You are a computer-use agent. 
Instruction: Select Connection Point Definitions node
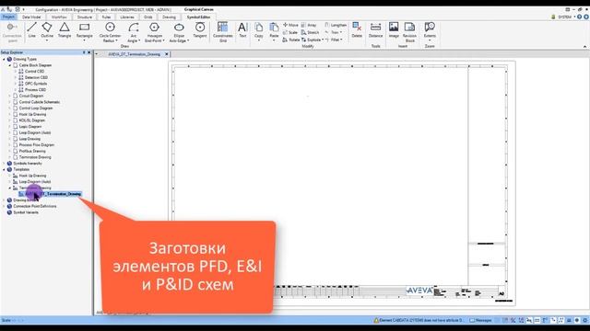35,206
